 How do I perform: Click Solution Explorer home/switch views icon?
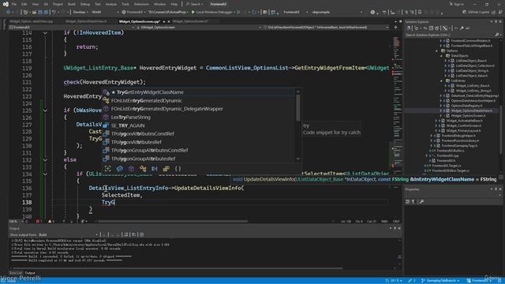409,28
